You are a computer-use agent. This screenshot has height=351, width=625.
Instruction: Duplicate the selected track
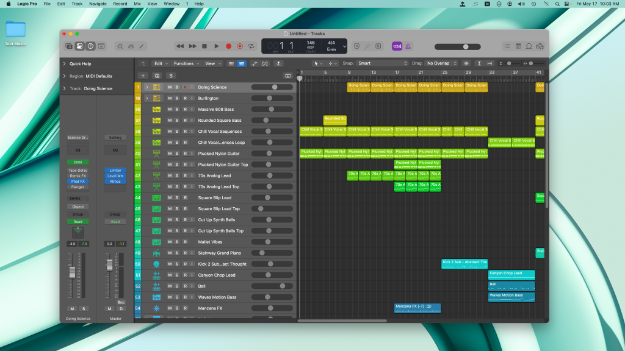tap(157, 76)
